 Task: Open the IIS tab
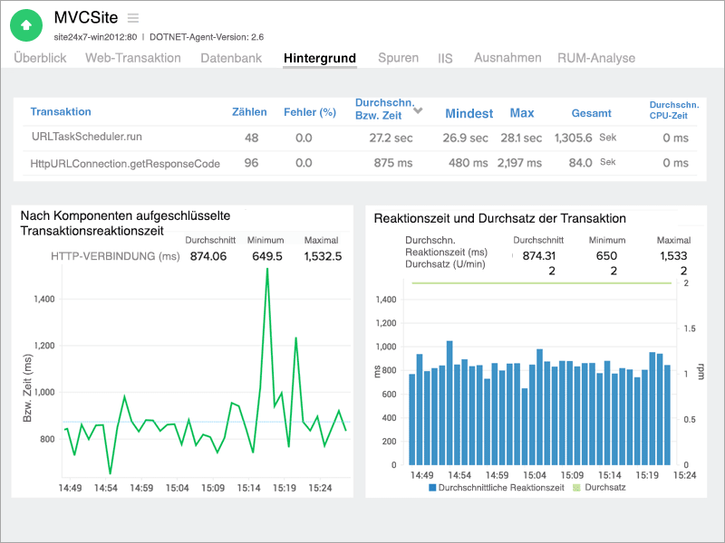pos(445,58)
